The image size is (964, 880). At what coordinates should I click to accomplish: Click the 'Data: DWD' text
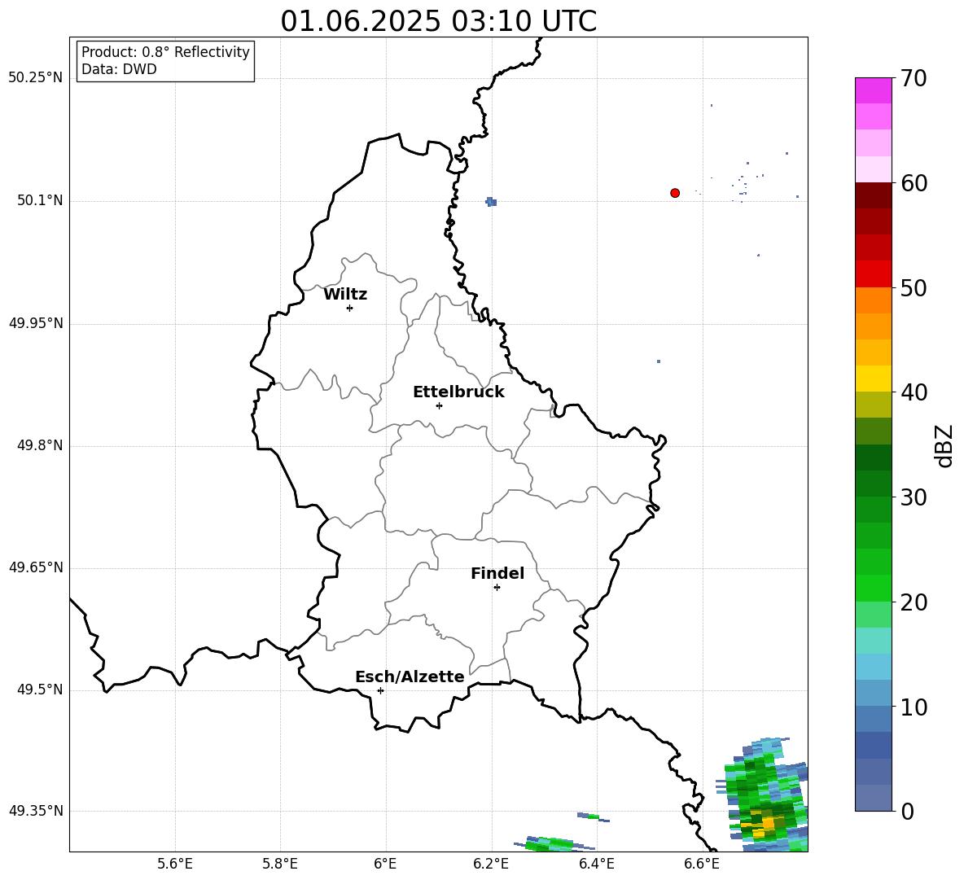(119, 69)
